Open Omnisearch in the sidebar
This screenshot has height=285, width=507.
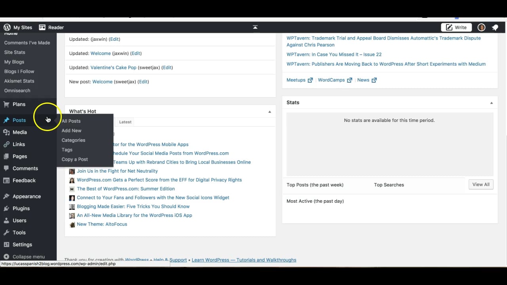tap(17, 91)
